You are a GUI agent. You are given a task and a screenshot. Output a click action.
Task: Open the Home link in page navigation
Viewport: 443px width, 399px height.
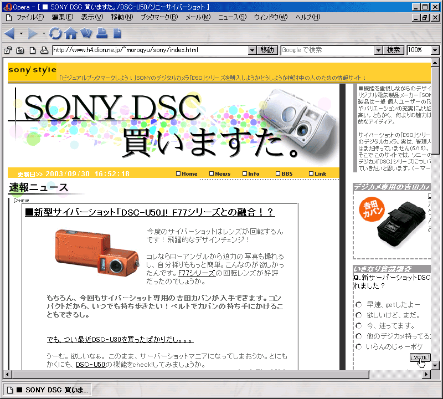tap(187, 173)
